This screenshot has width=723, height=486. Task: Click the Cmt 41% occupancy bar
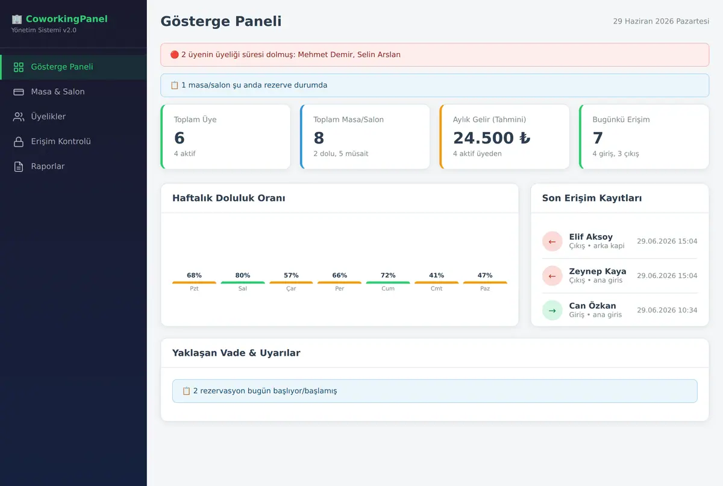437,282
